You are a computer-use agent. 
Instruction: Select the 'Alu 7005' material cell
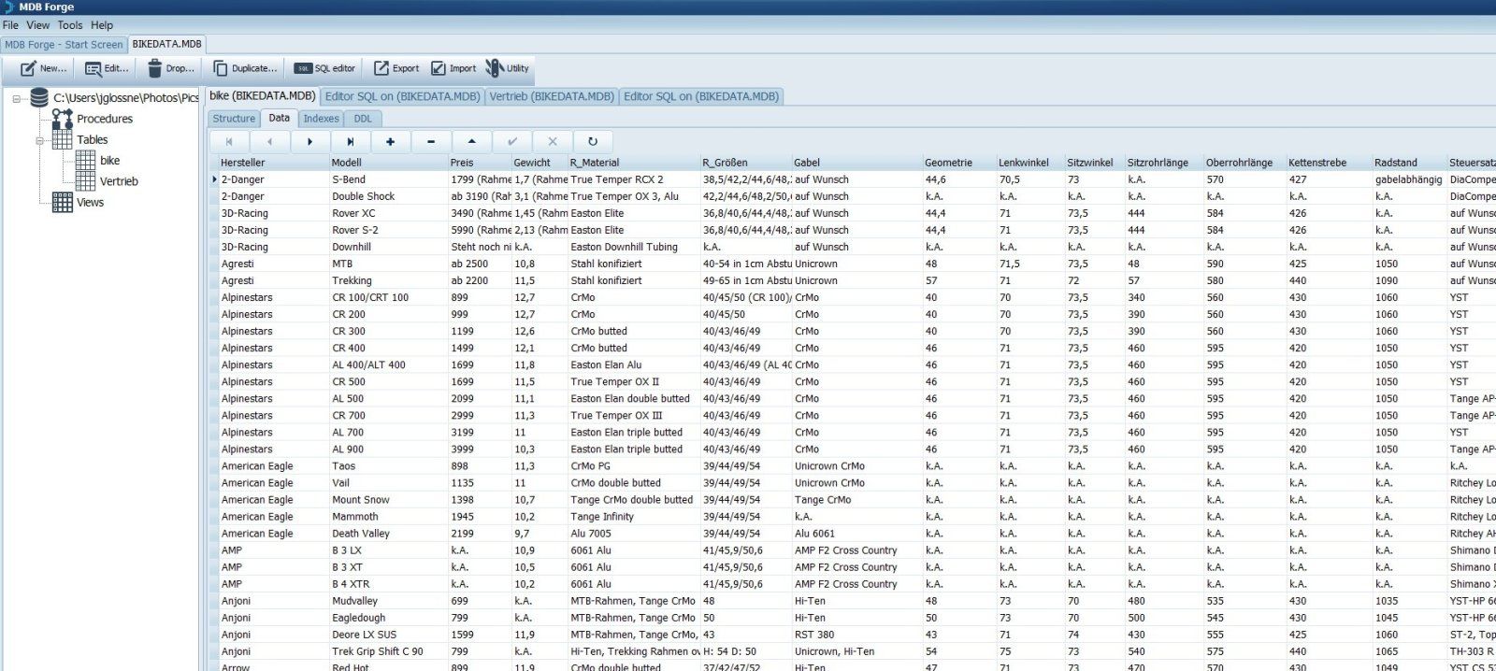point(634,533)
